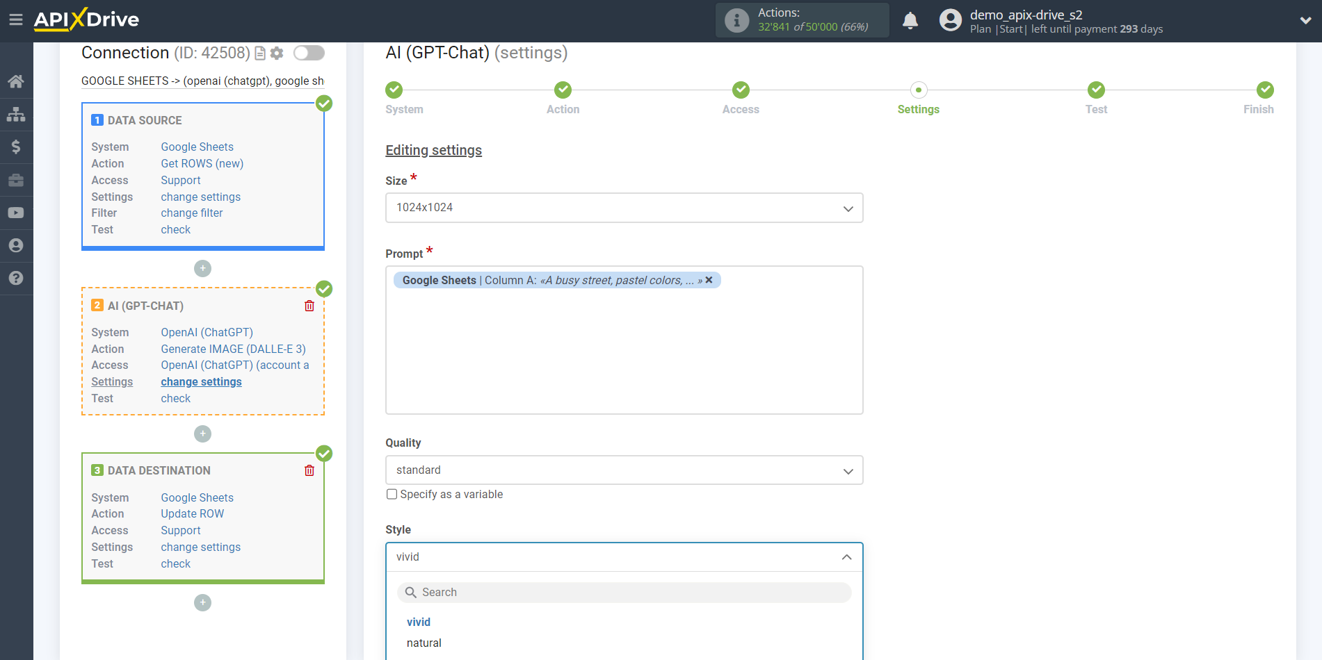Add block after AI (GPT-CHAT)
Image resolution: width=1322 pixels, height=660 pixels.
tap(202, 434)
